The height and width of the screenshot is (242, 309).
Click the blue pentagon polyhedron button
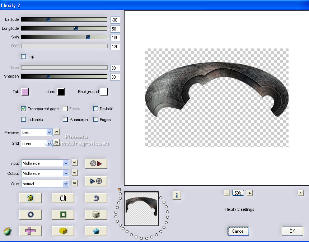tap(96, 231)
